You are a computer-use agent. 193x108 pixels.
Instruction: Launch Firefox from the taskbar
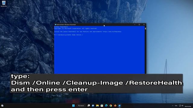[115, 106]
